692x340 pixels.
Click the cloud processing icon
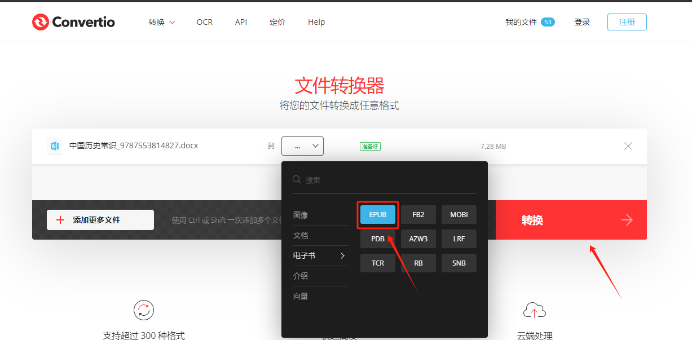tap(534, 310)
